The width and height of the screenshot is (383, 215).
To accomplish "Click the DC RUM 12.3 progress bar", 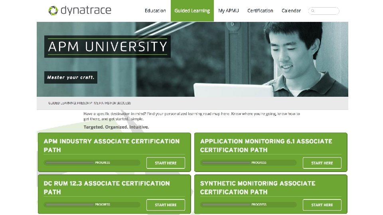I will click(x=92, y=205).
